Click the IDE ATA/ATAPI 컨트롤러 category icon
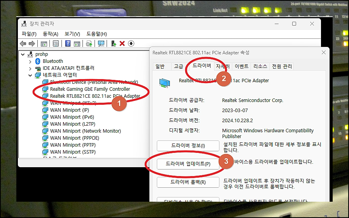349x218 pixels. click(38, 68)
